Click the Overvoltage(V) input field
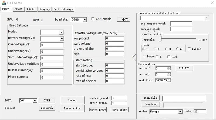This screenshot has width=216, height=120. pyautogui.click(x=52, y=45)
